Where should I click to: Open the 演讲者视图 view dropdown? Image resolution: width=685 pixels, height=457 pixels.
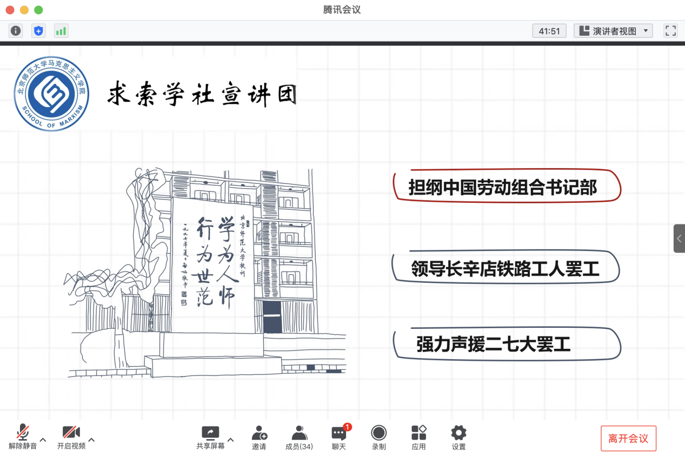[x=613, y=31]
